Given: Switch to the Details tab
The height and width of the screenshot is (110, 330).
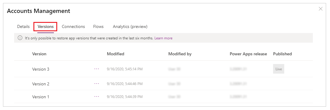Looking at the screenshot, I should (23, 27).
